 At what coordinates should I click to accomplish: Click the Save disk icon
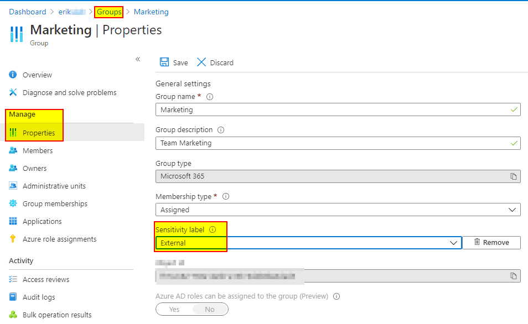tap(164, 62)
